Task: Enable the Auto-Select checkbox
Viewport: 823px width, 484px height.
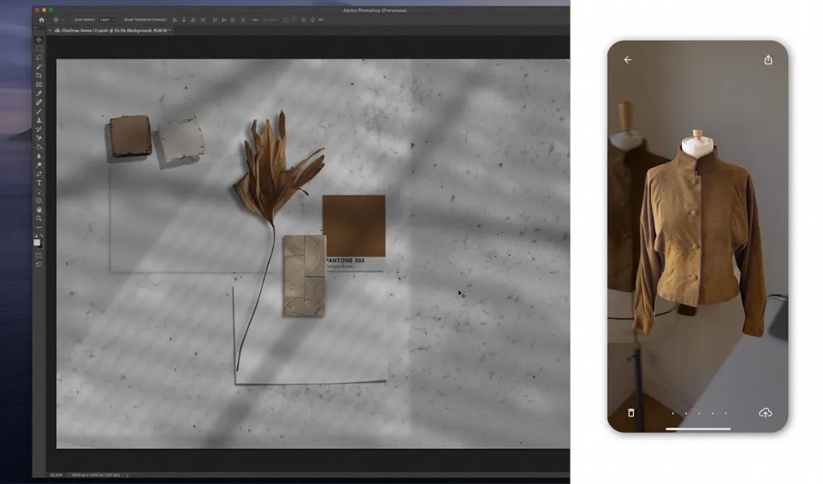Action: point(72,20)
